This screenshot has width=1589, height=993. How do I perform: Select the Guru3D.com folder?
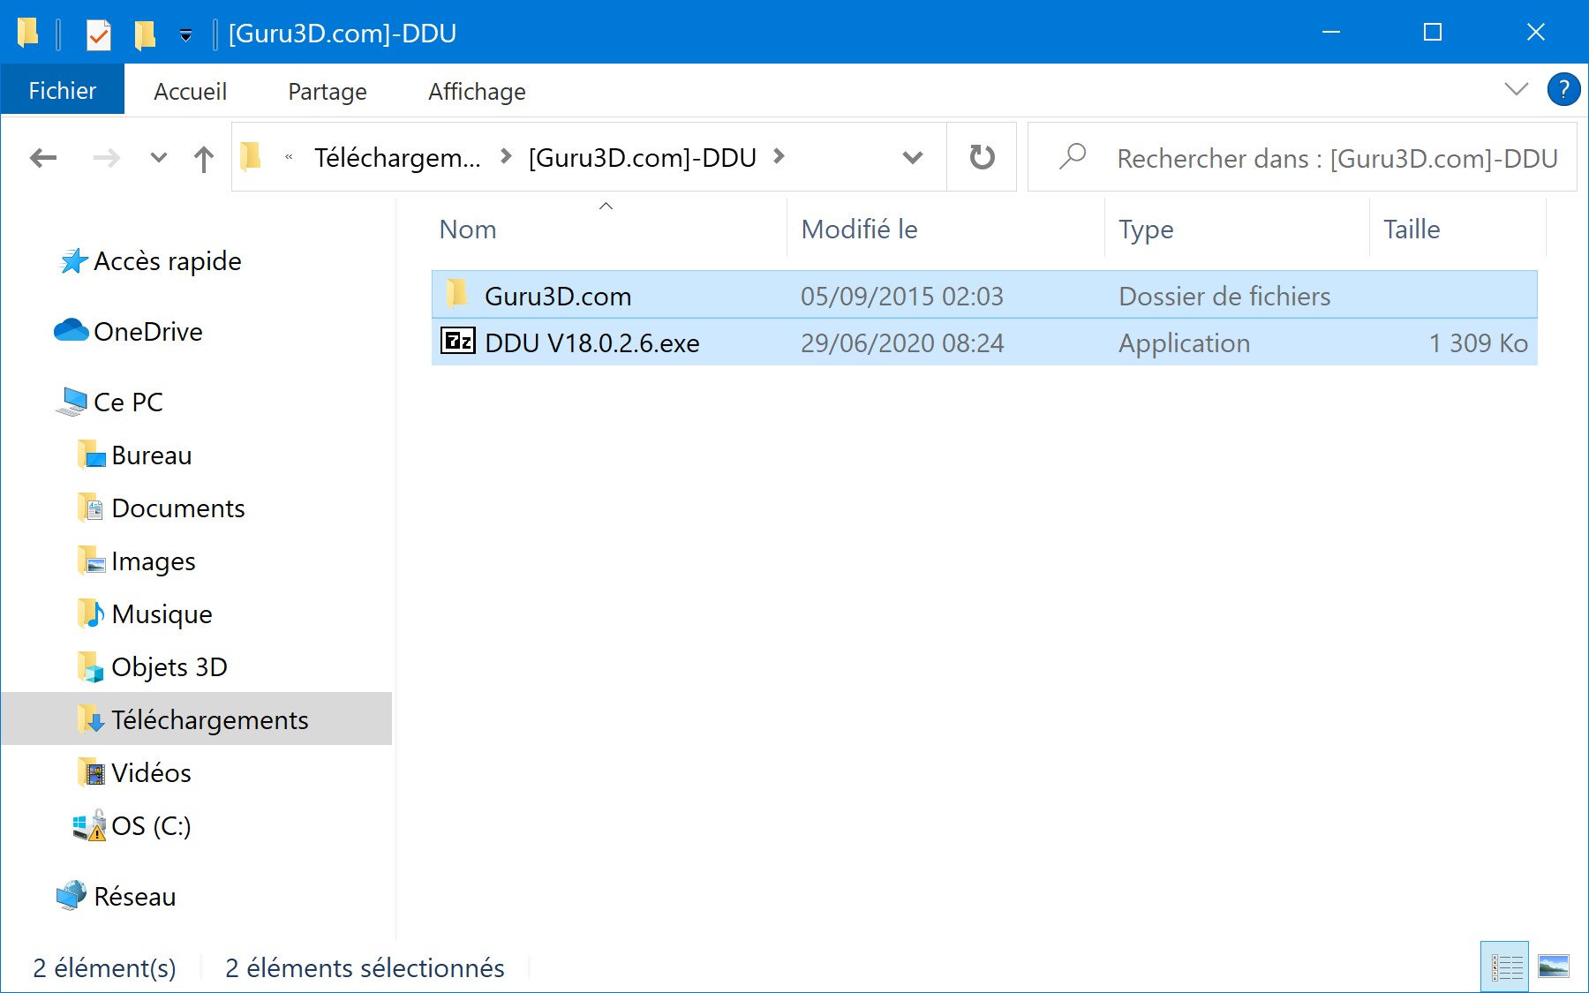point(984,296)
